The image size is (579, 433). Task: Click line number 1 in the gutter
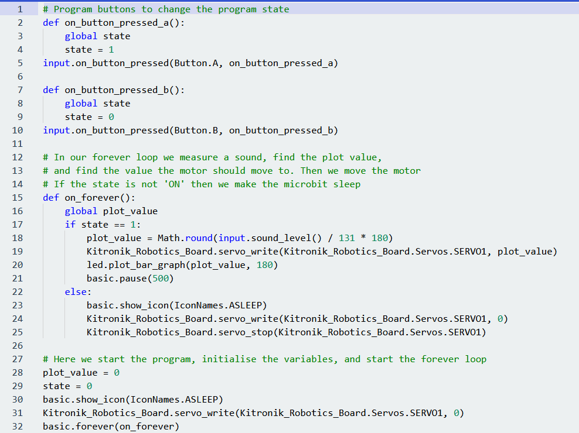click(19, 9)
